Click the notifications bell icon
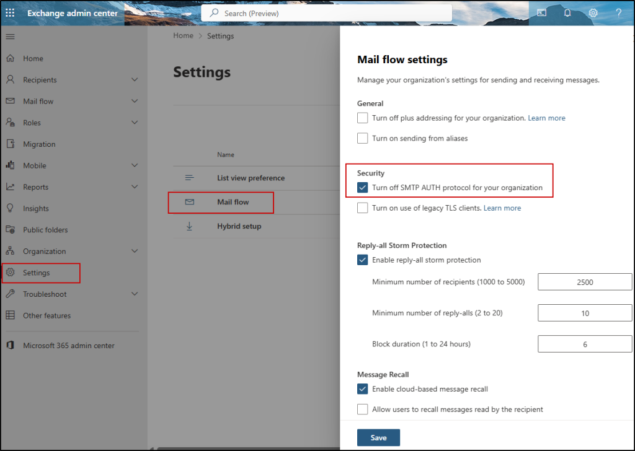 coord(567,13)
